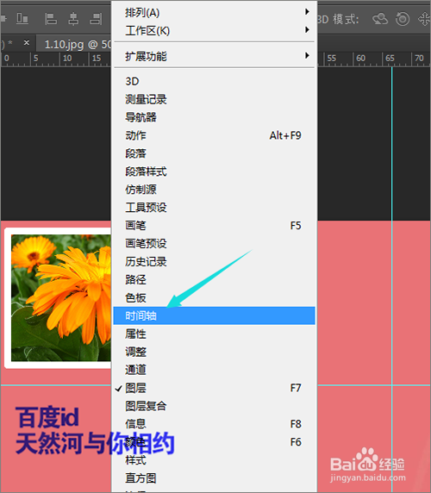Image resolution: width=431 pixels, height=493 pixels.
Task: Switch to the 1.10.jpg document tab
Action: click(x=74, y=44)
